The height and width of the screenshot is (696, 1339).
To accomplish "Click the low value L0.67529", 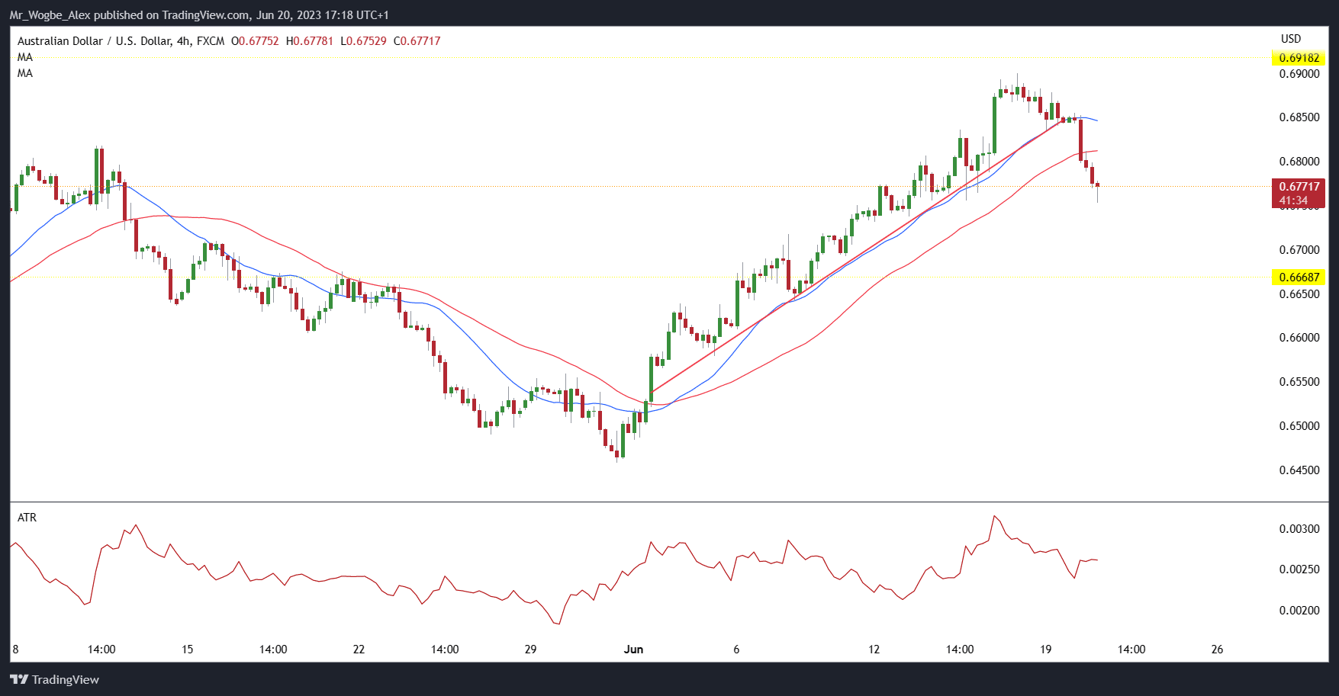I will pos(363,41).
